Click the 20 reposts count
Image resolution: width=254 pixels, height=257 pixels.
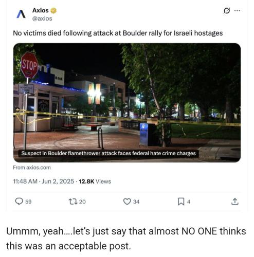(x=82, y=201)
